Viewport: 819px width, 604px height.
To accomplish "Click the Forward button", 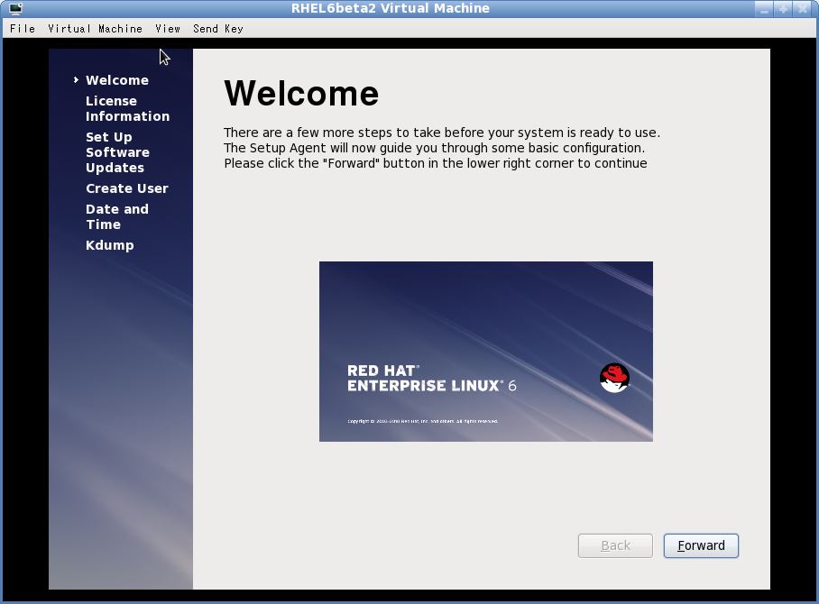I will [x=701, y=545].
